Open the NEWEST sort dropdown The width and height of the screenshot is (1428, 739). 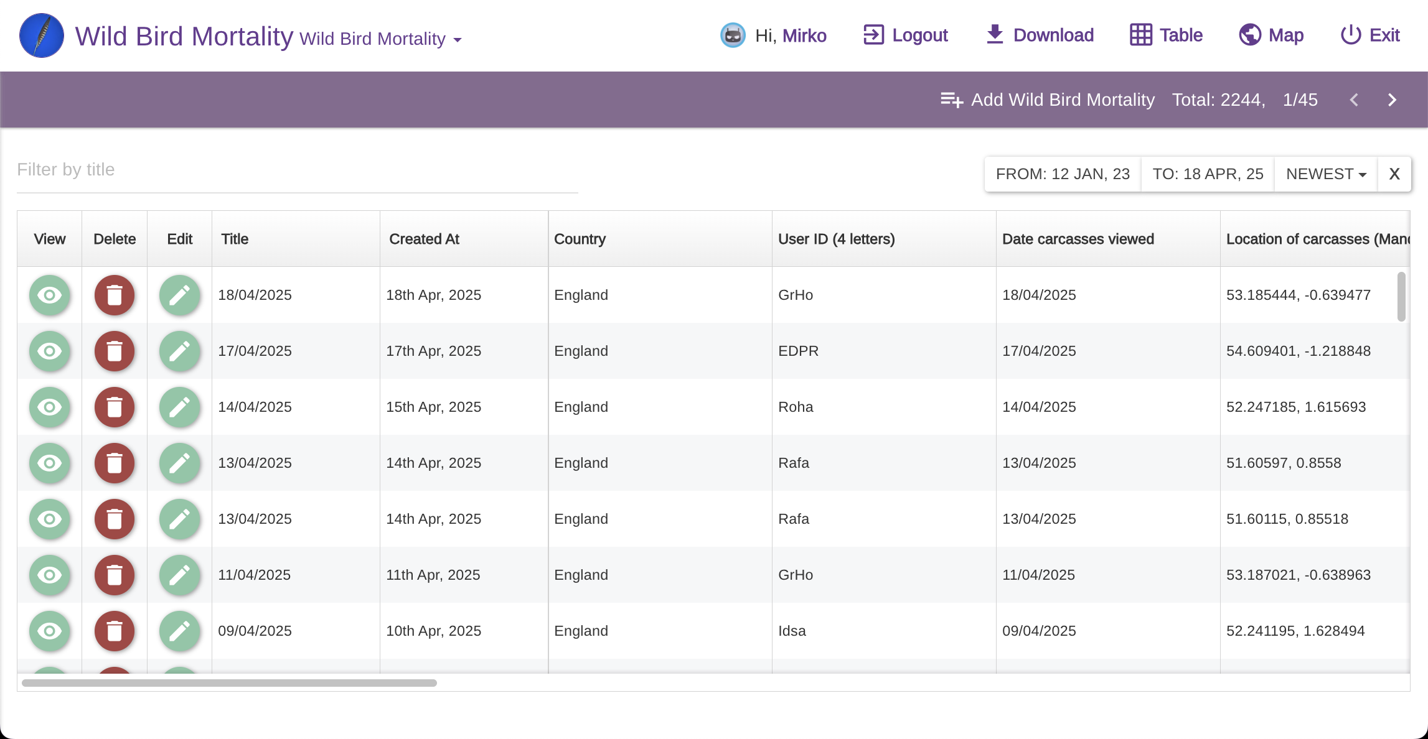click(x=1326, y=174)
